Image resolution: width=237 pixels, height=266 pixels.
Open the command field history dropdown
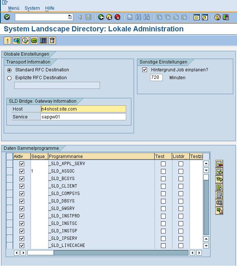point(70,17)
